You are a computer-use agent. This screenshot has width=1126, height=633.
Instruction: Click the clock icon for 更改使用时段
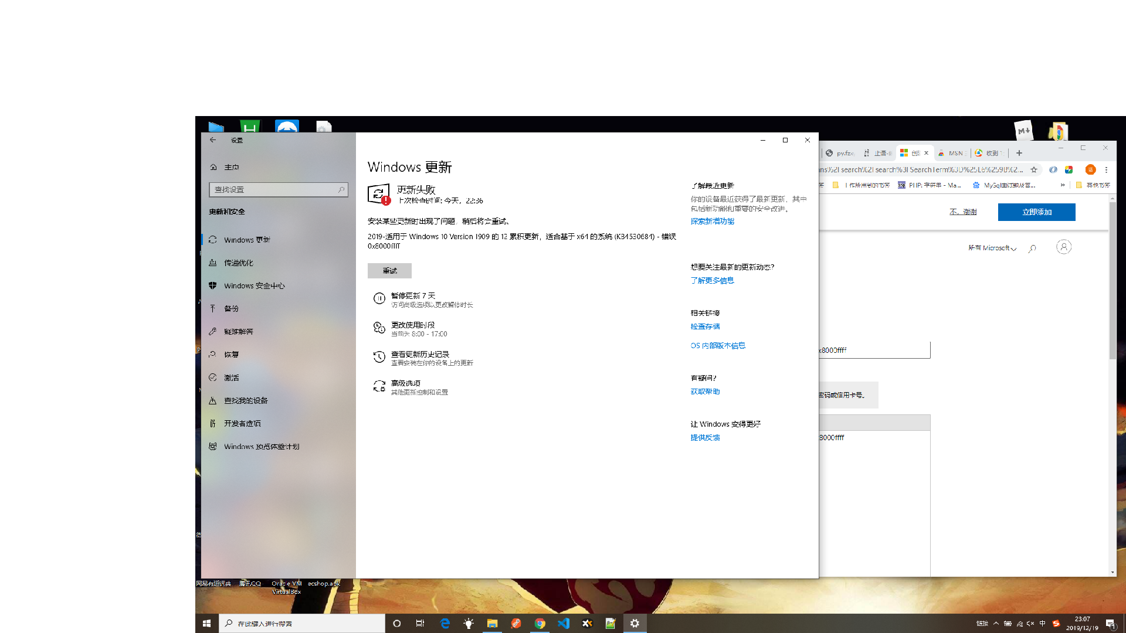tap(379, 328)
